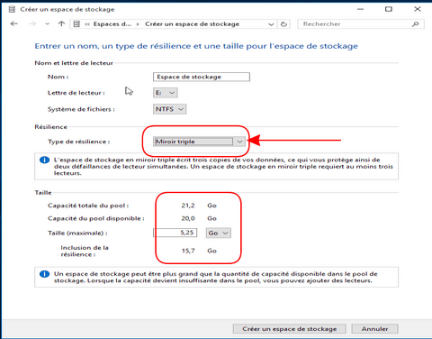Click the Taille (maximale) value field
The width and height of the screenshot is (432, 339).
(x=175, y=233)
